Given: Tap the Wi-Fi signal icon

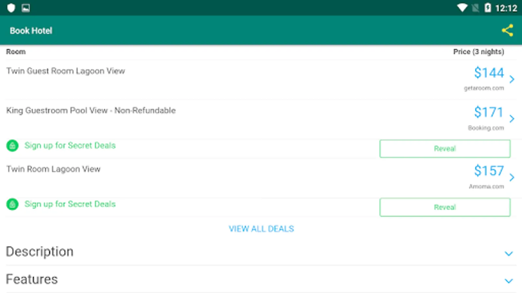Looking at the screenshot, I should (x=462, y=8).
